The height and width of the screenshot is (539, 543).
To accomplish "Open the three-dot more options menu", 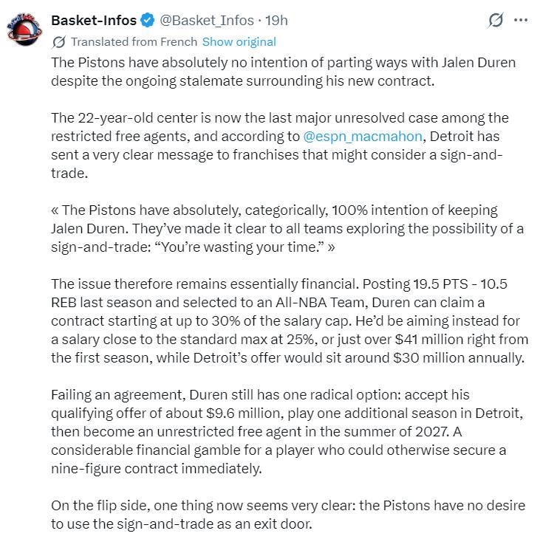I will (521, 21).
